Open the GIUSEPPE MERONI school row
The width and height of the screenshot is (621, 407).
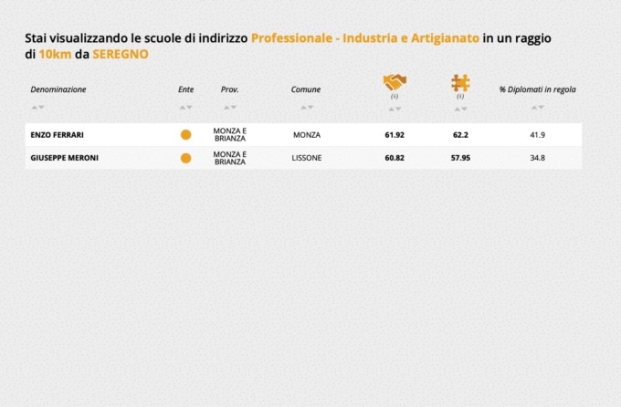[304, 158]
